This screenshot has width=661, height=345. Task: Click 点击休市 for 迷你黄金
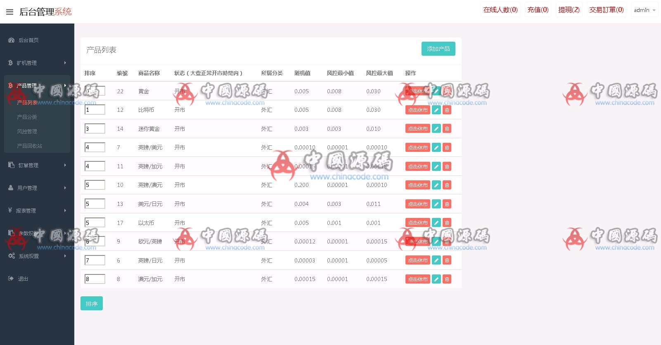[418, 129]
